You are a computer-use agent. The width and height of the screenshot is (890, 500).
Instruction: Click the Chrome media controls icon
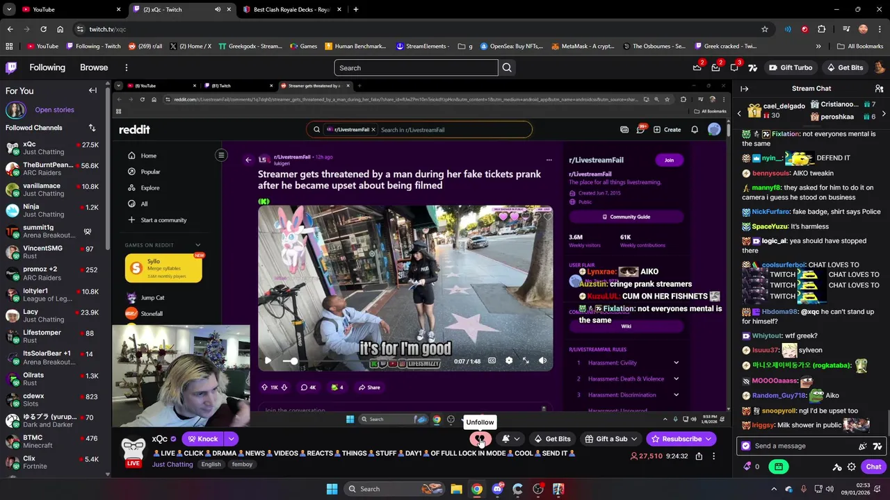846,29
